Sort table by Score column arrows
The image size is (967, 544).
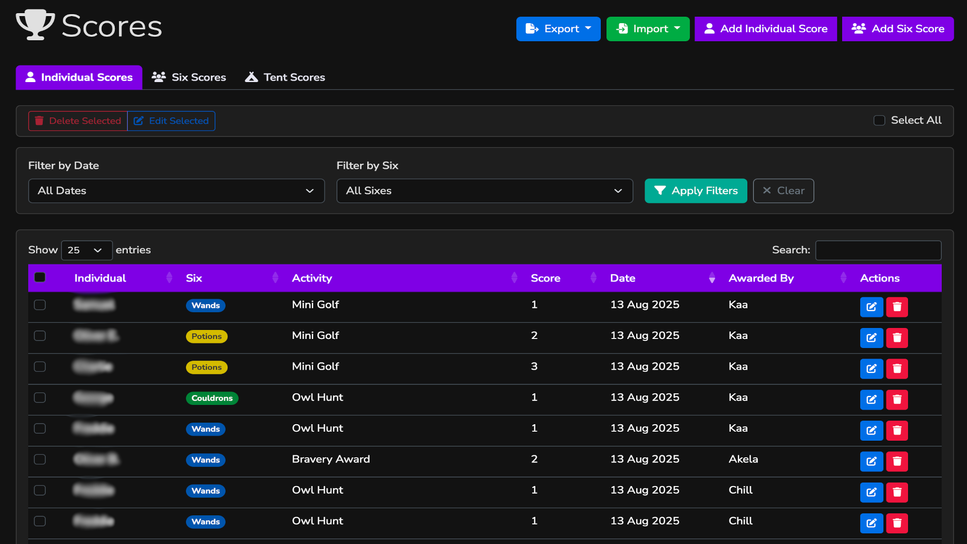tap(593, 278)
